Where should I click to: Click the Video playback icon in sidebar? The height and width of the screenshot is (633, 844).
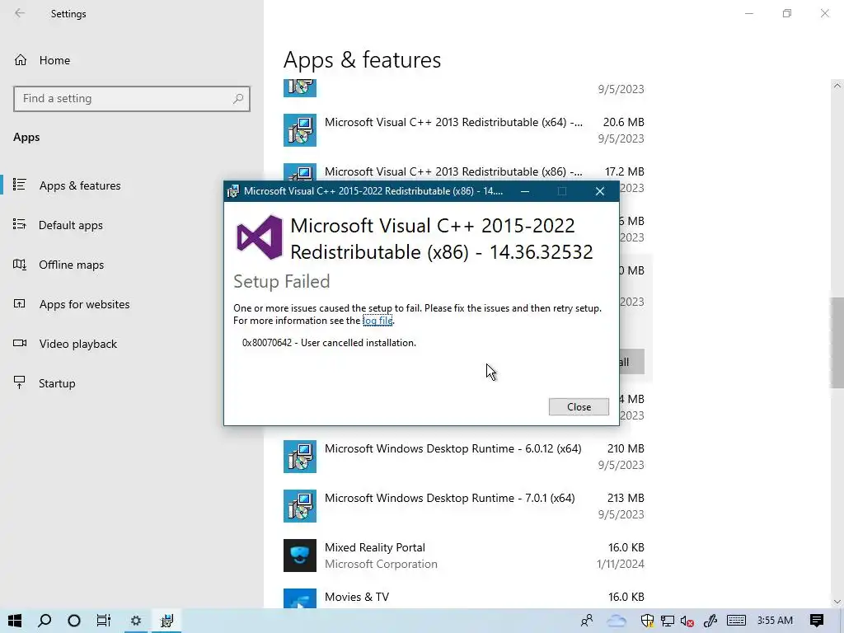tap(20, 343)
